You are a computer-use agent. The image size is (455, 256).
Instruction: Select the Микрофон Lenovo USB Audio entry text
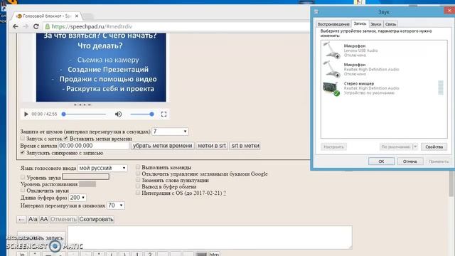point(360,50)
